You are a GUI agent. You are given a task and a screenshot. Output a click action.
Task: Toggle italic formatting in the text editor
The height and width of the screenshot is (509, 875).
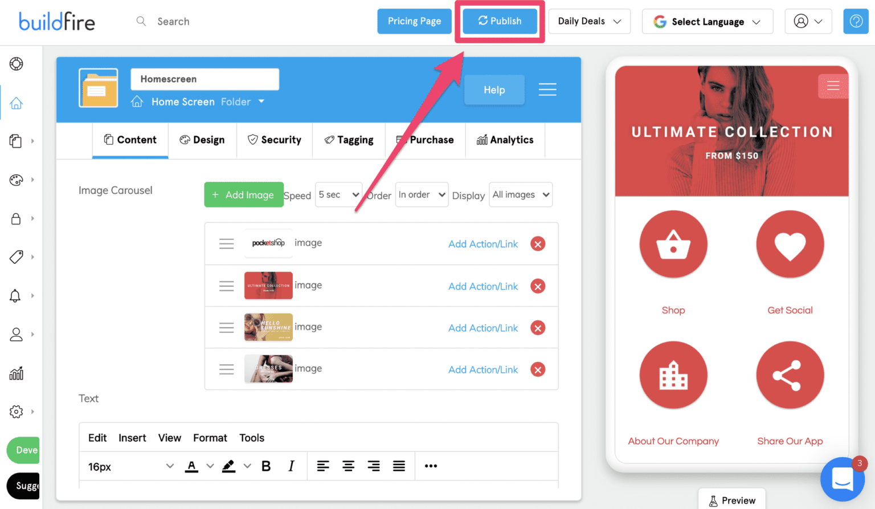[x=291, y=466]
